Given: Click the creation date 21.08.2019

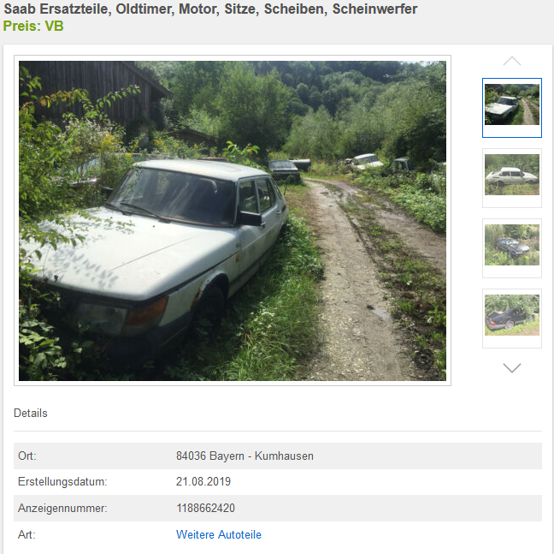Looking at the screenshot, I should (203, 481).
